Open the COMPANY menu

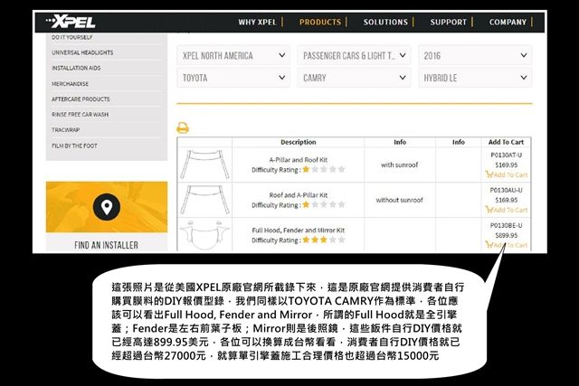[x=508, y=22]
